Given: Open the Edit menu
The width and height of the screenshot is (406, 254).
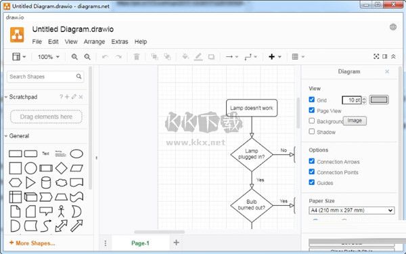Looking at the screenshot, I should (x=53, y=42).
